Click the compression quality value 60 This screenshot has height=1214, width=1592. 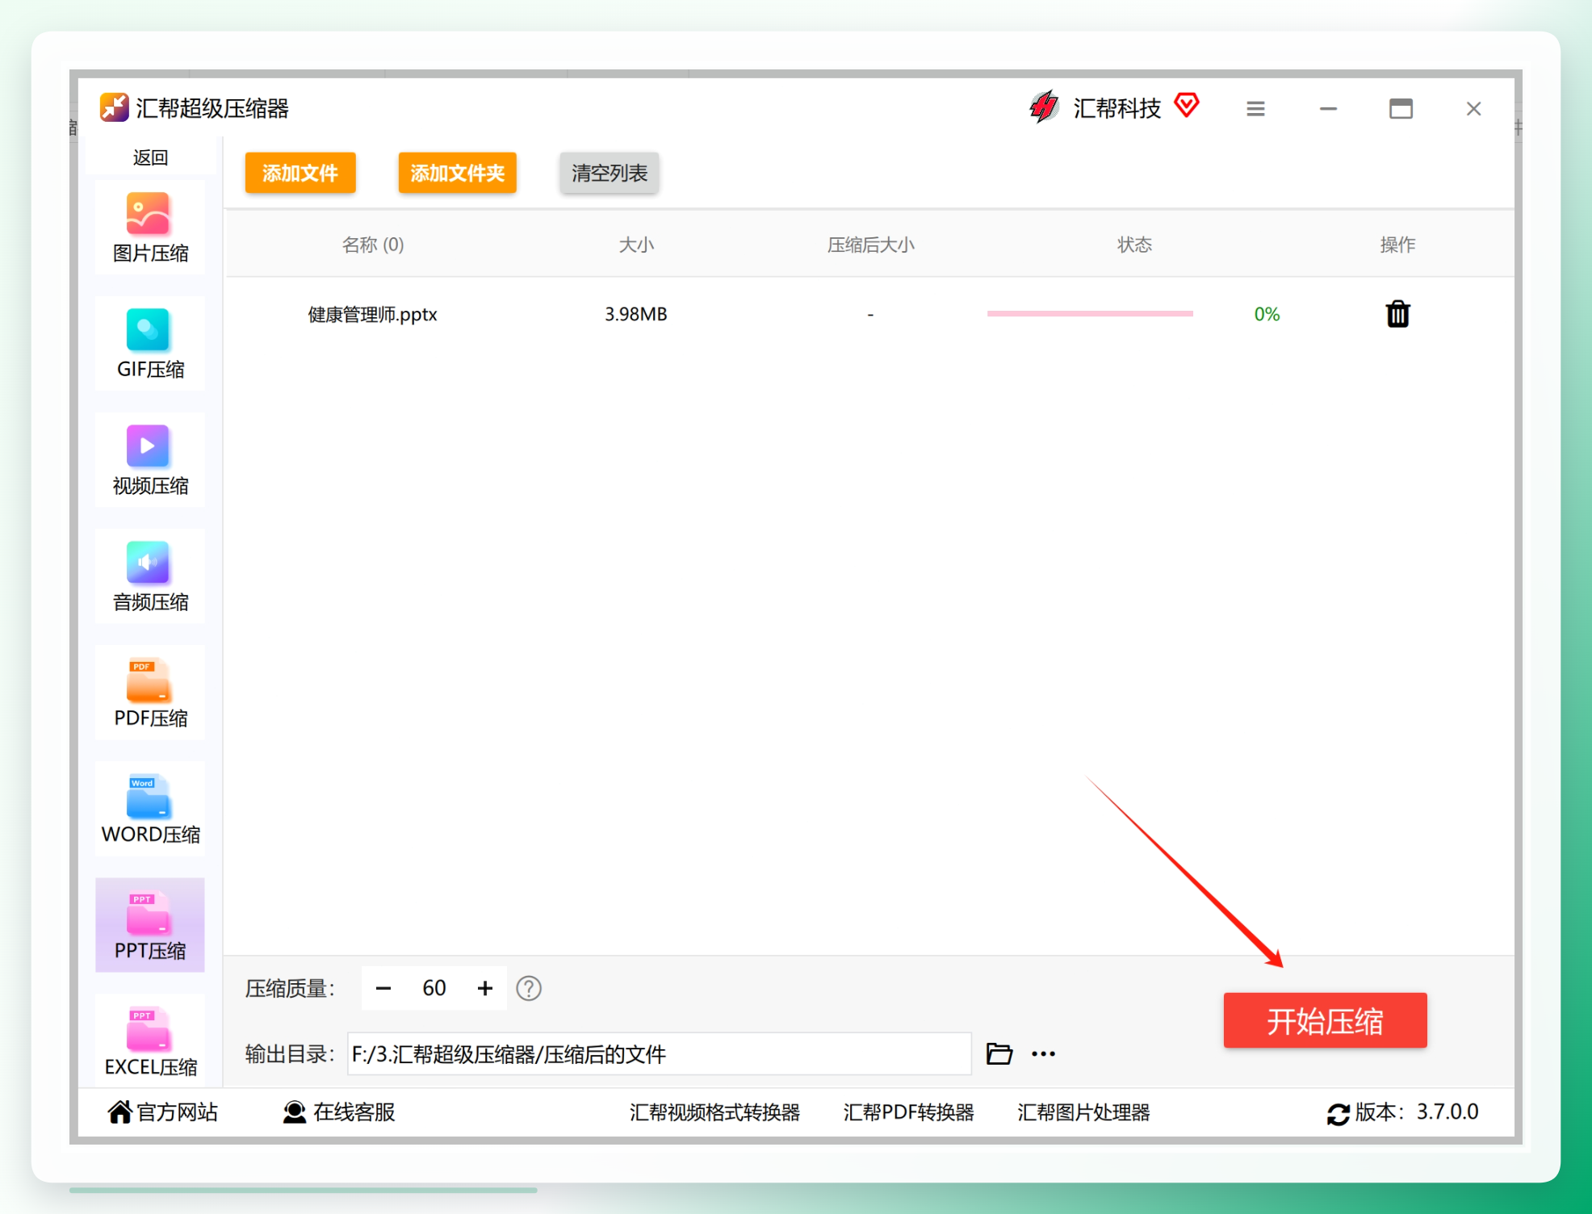click(x=434, y=988)
